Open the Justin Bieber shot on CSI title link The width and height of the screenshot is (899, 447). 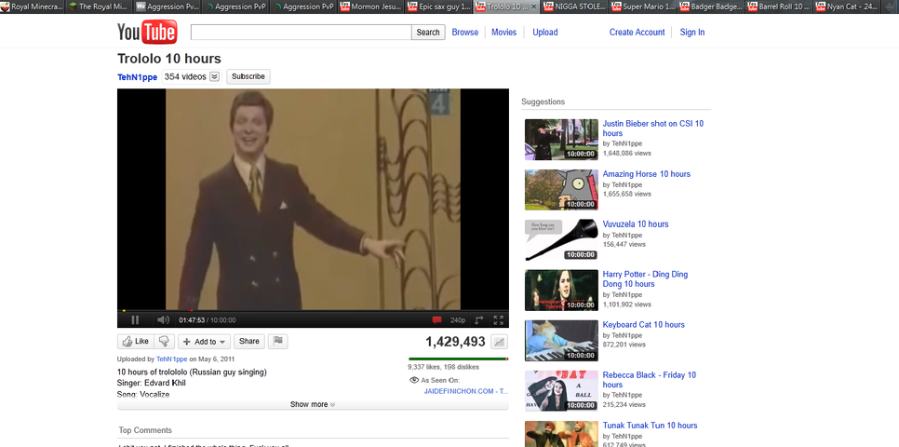coord(653,128)
